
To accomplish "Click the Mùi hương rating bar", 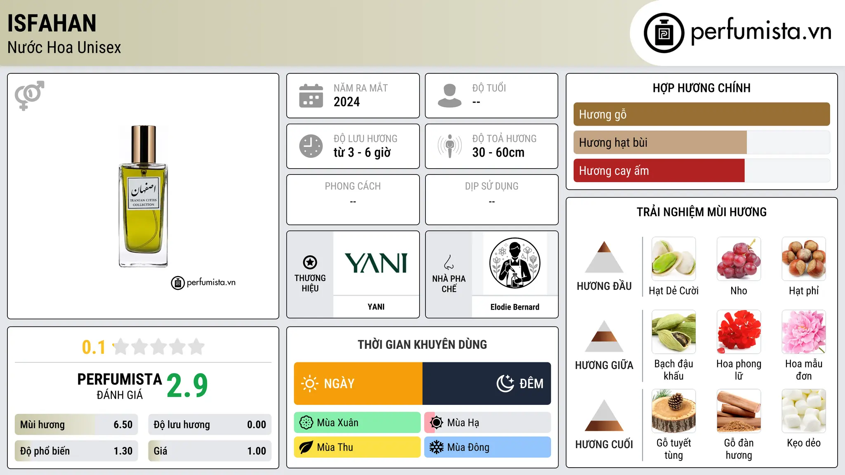I will 76,425.
